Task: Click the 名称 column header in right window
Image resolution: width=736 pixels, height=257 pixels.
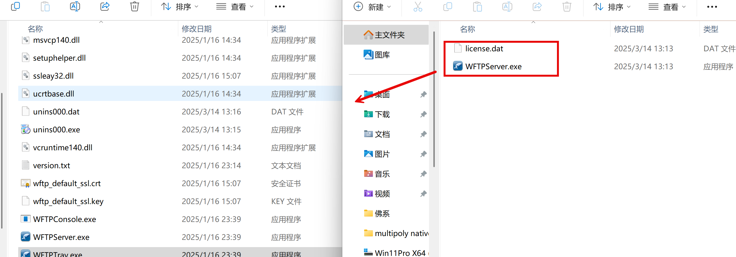Action: point(467,29)
